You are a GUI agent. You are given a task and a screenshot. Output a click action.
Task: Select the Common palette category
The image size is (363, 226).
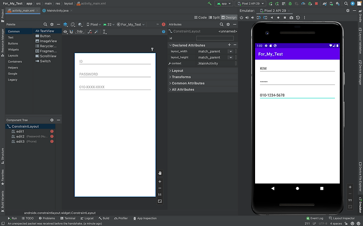coord(19,31)
